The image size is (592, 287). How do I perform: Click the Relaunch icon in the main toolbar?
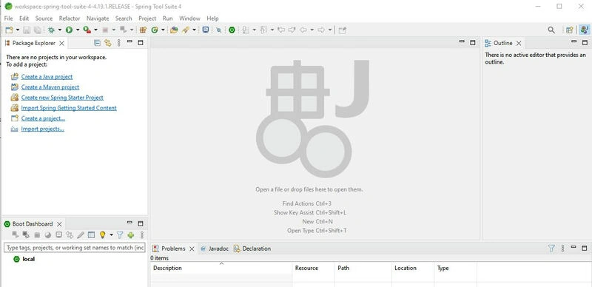click(x=124, y=30)
